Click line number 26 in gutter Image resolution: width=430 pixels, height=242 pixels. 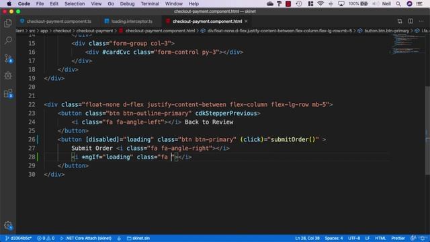coord(32,139)
